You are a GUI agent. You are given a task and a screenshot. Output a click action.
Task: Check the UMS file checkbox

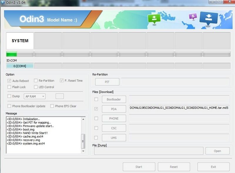point(96,138)
